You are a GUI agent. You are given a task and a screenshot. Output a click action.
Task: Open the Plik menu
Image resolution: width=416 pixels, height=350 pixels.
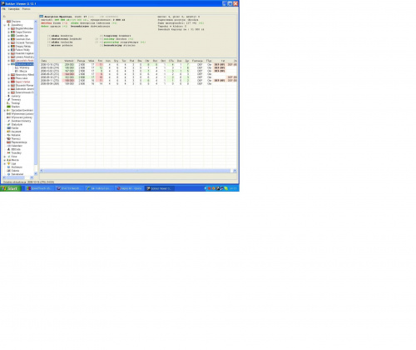pyautogui.click(x=4, y=9)
